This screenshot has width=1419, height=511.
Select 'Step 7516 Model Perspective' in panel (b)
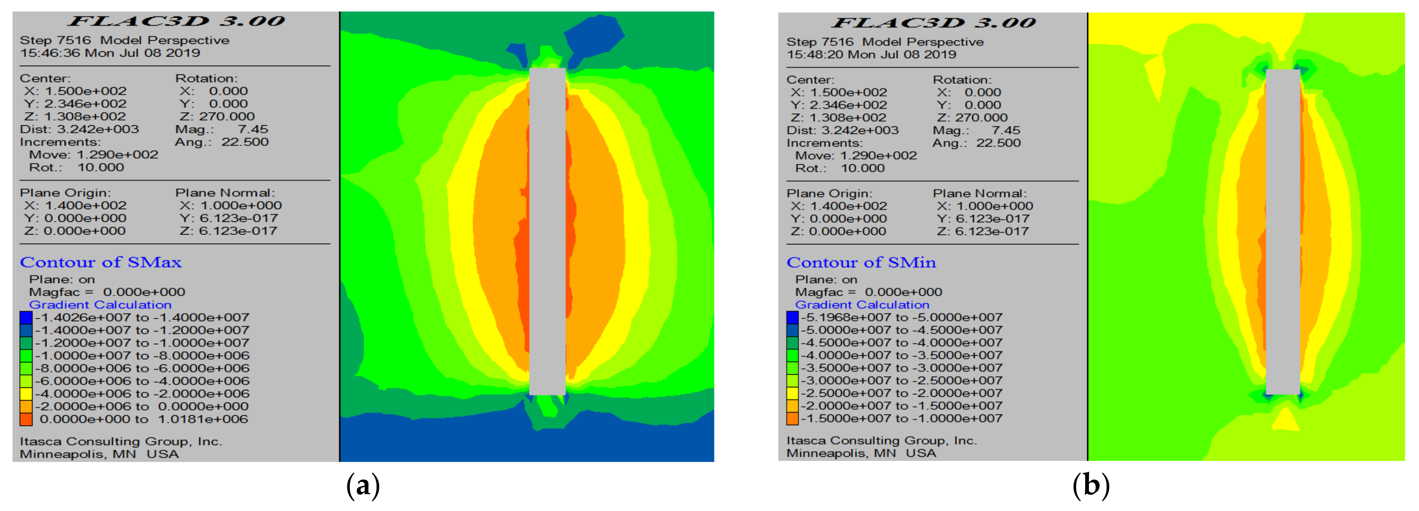pyautogui.click(x=885, y=42)
